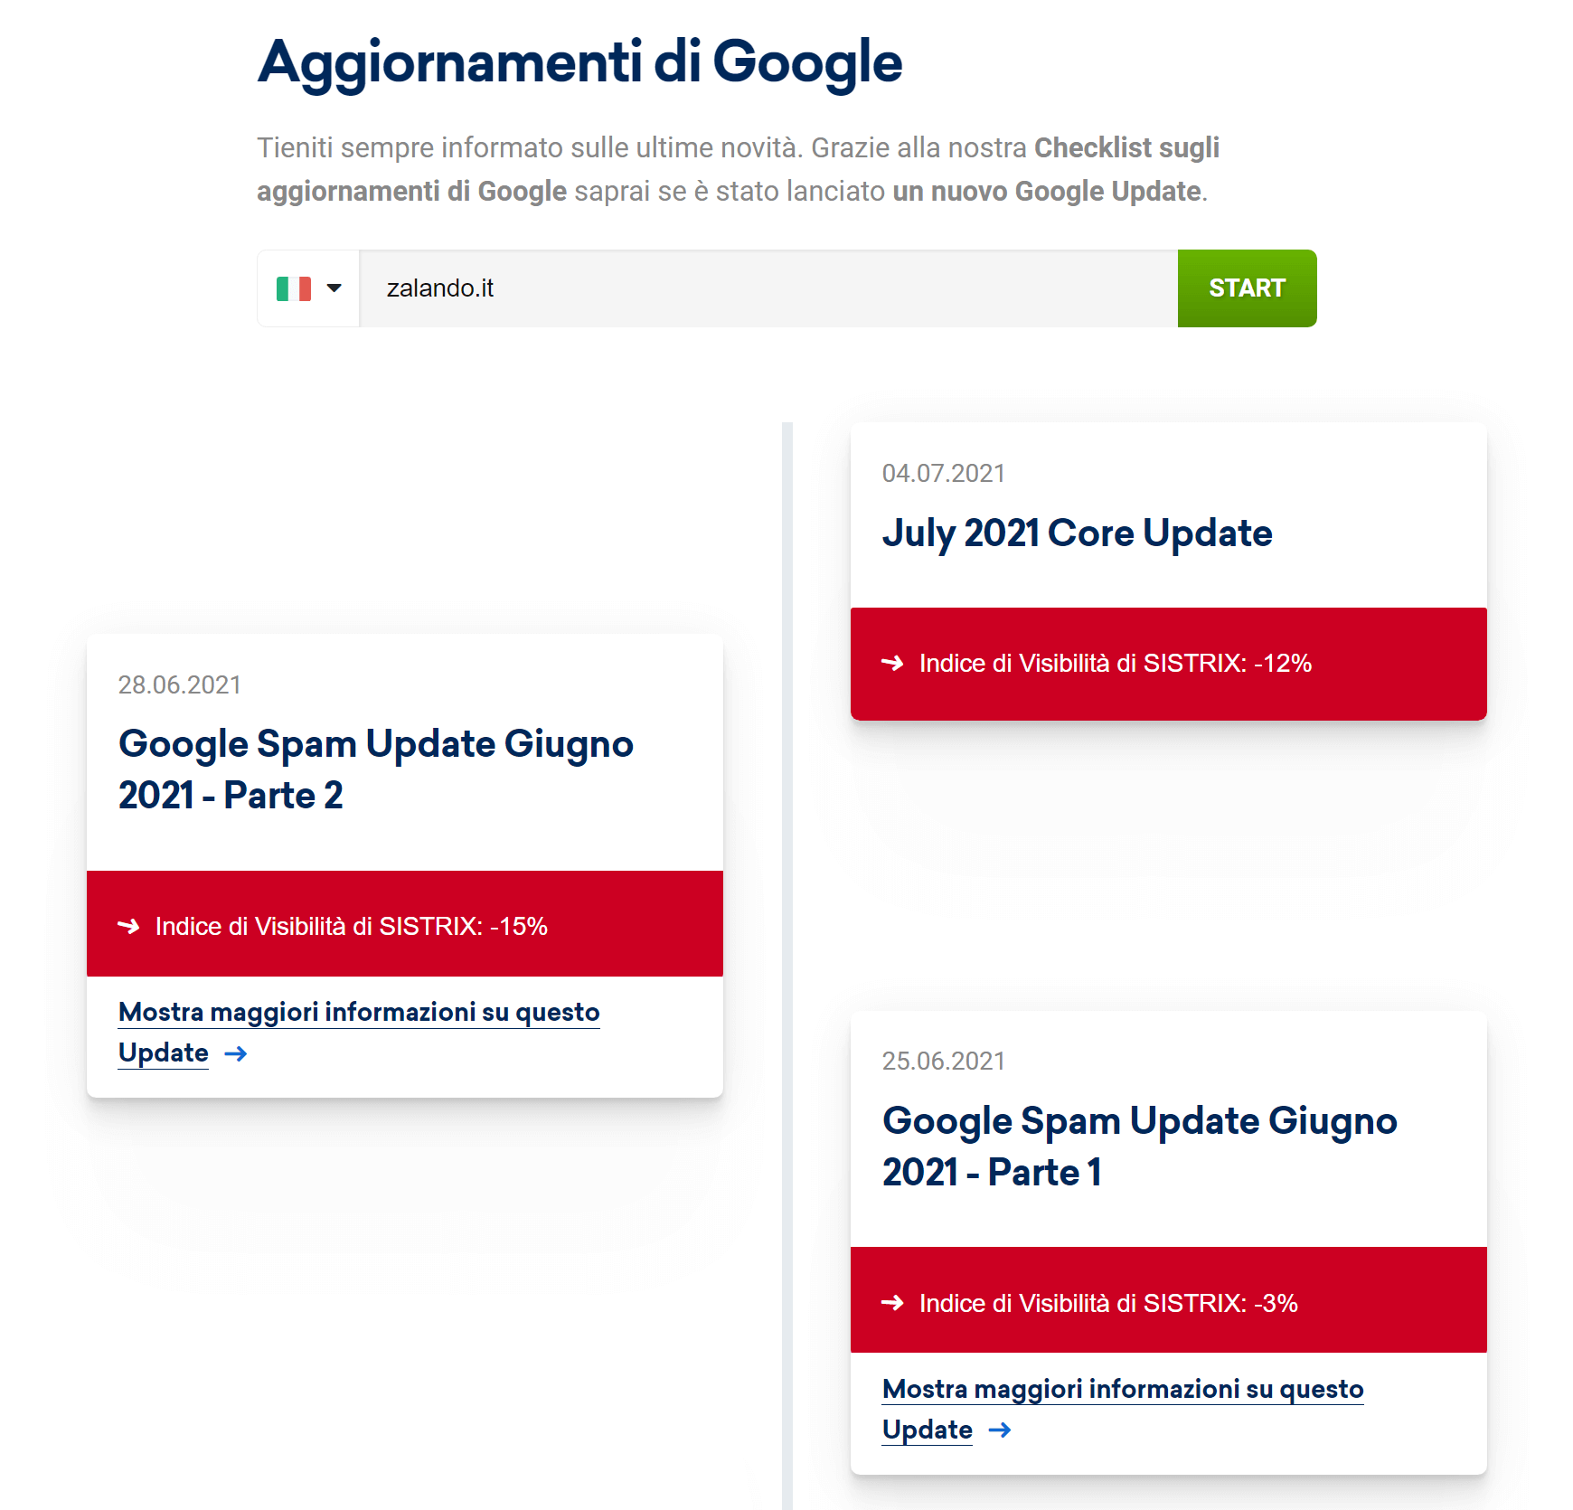Click blue arrow after Parte 2 Update link
Screen dimensions: 1573x1510
236,1053
